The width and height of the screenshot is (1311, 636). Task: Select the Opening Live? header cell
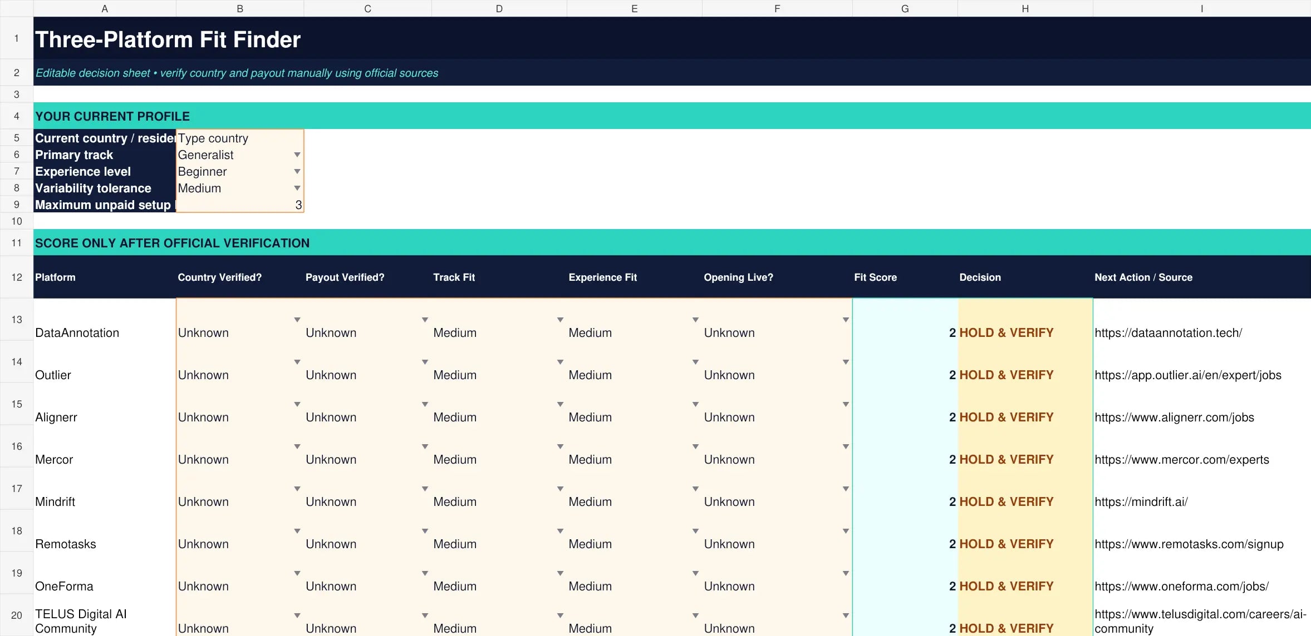click(x=777, y=277)
